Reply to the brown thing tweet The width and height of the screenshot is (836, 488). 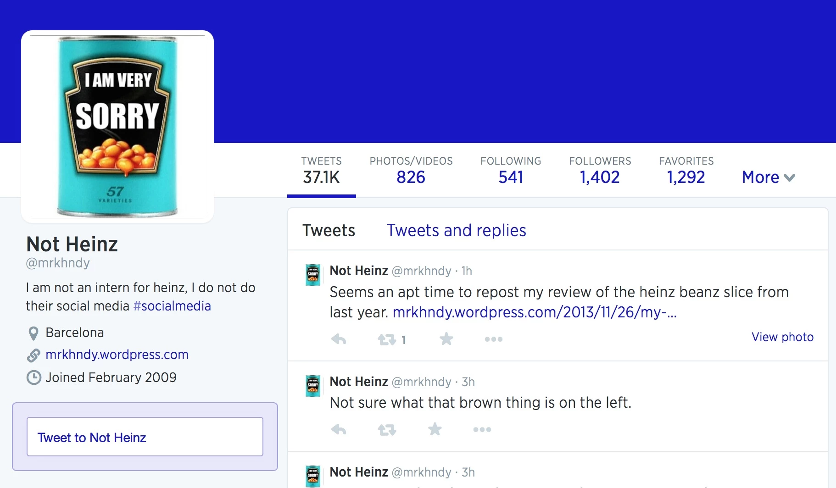click(339, 430)
